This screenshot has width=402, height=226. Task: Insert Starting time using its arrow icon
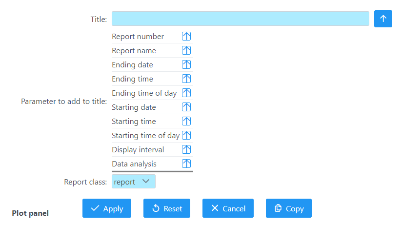pos(186,122)
